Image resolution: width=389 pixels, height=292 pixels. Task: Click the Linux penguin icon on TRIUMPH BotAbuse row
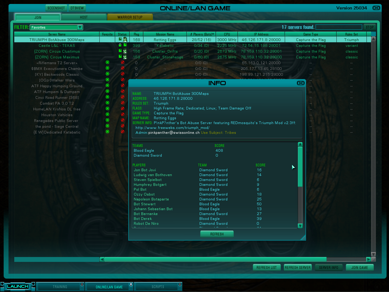pyautogui.click(x=125, y=40)
